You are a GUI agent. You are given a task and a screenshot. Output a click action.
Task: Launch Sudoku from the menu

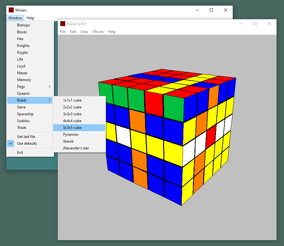click(x=30, y=121)
